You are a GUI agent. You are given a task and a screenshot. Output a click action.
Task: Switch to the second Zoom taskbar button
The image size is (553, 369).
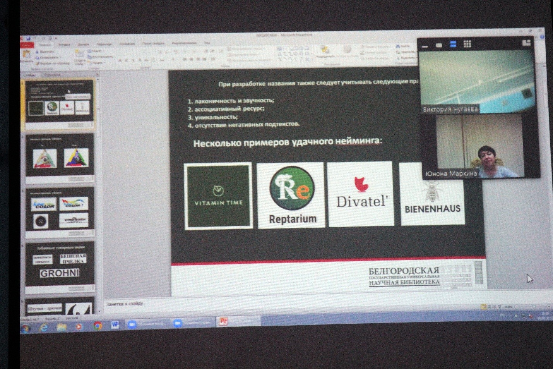192,323
